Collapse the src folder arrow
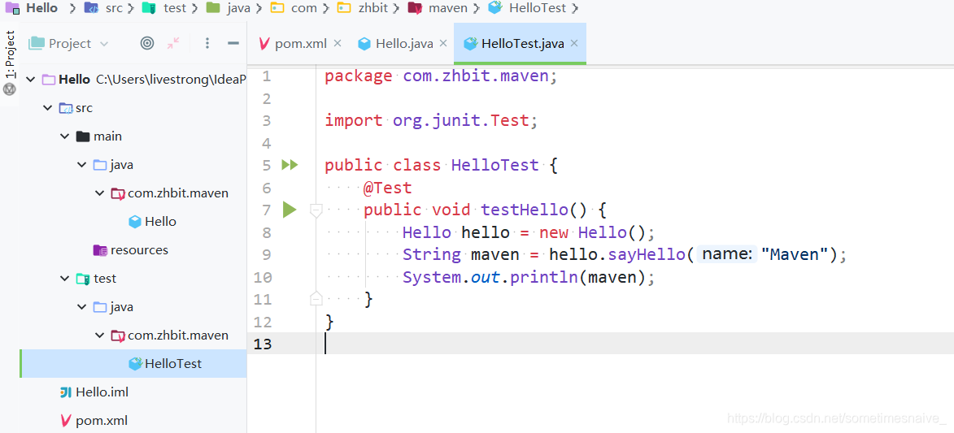 pyautogui.click(x=47, y=108)
